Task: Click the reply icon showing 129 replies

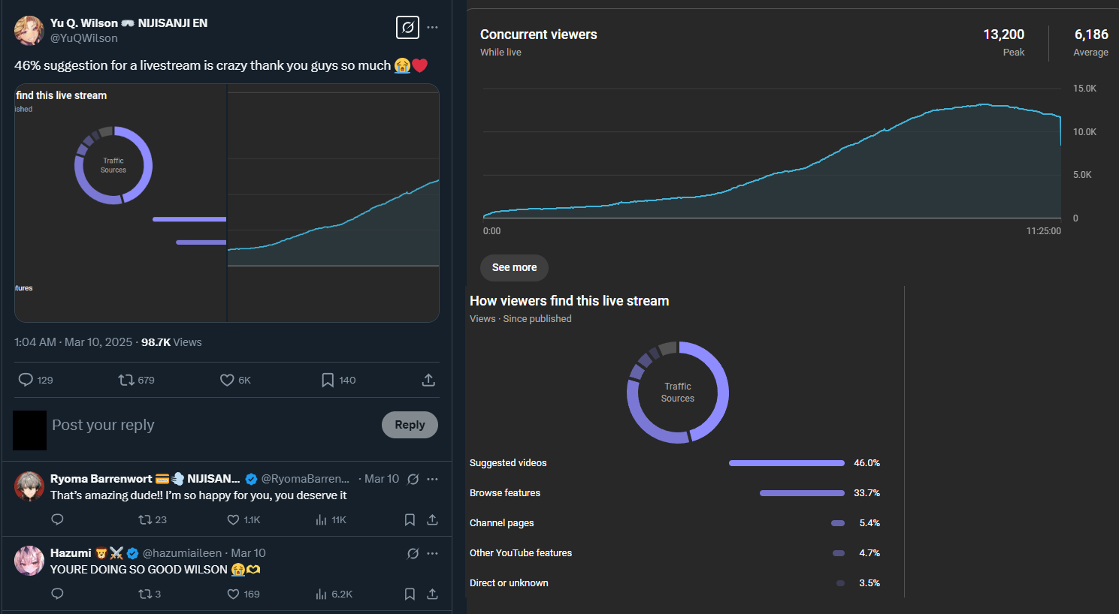Action: [x=26, y=380]
